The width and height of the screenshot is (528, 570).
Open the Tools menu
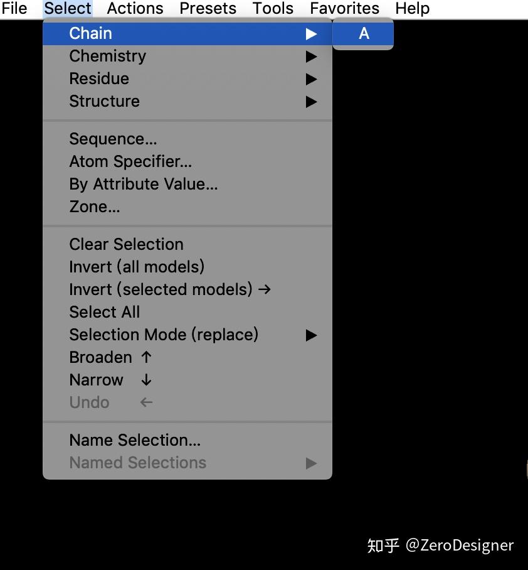(x=273, y=9)
